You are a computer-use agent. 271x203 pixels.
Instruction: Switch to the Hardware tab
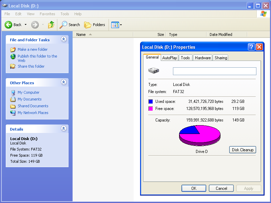tap(203, 58)
